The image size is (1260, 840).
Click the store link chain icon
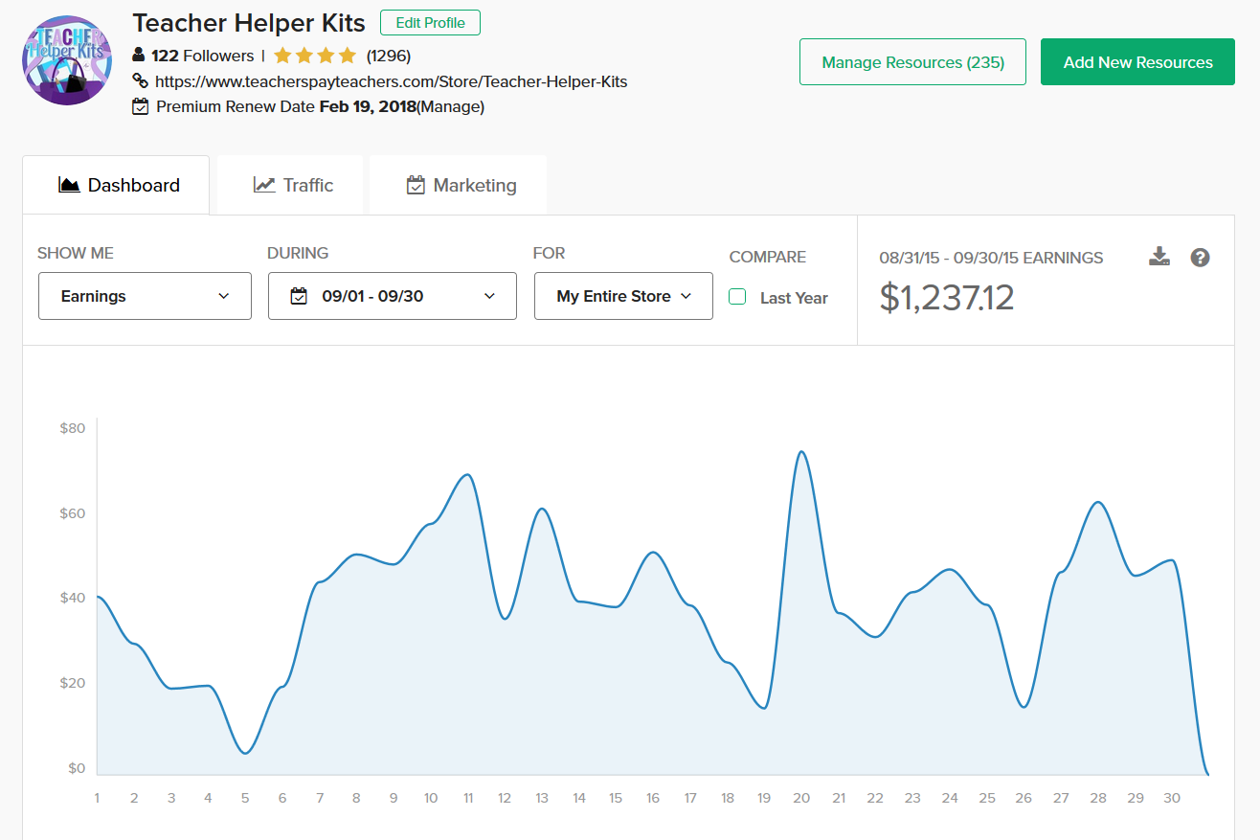140,81
